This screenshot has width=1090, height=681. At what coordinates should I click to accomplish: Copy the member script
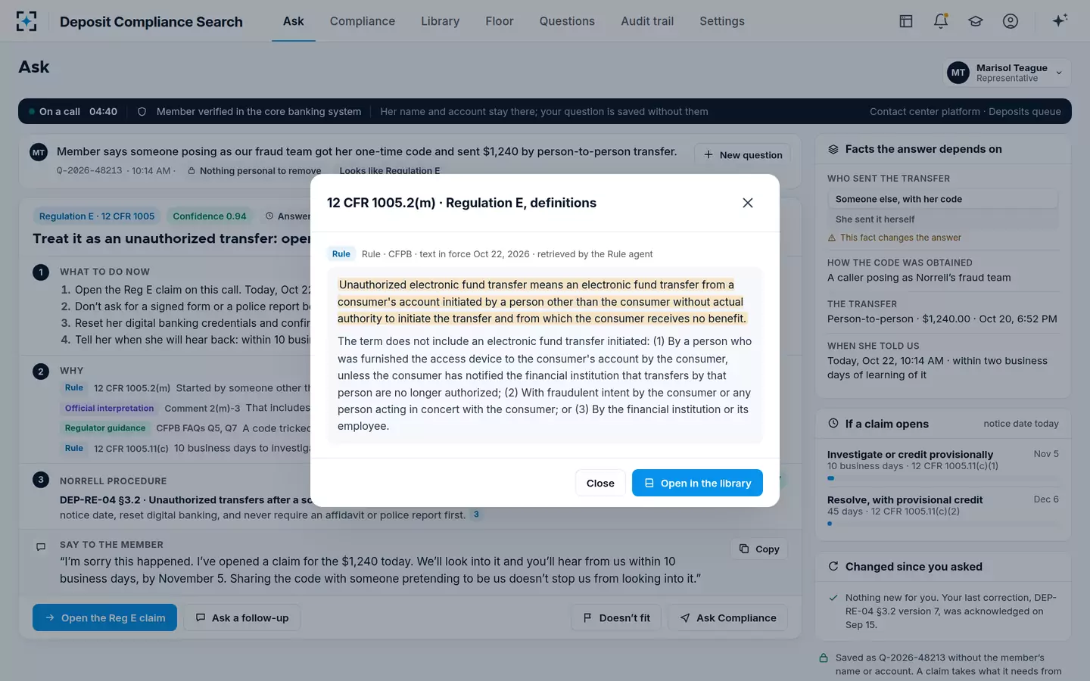tap(759, 549)
